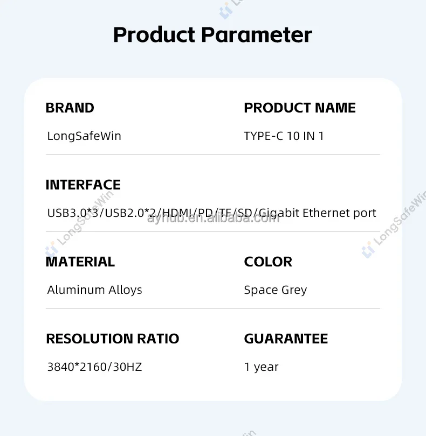Click the 1 year guarantee value

[262, 367]
